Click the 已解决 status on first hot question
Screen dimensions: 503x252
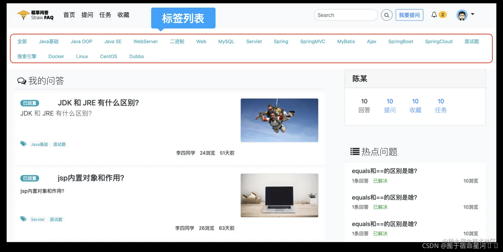pyautogui.click(x=380, y=181)
